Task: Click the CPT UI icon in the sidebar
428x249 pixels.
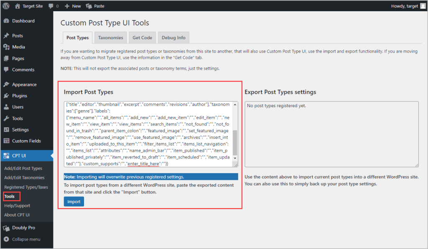Action: click(8, 156)
